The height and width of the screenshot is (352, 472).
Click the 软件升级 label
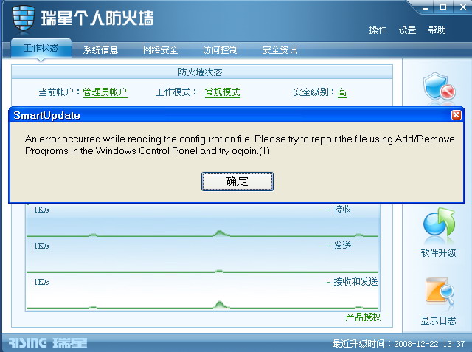[438, 252]
